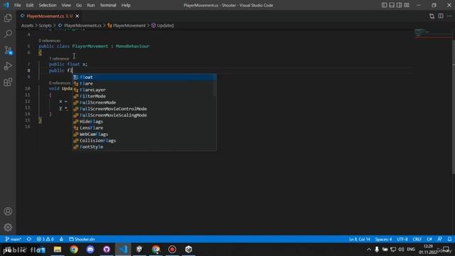Screen dimensions: 455x256
Task: Open the Manage gear icon
Action: (8, 227)
